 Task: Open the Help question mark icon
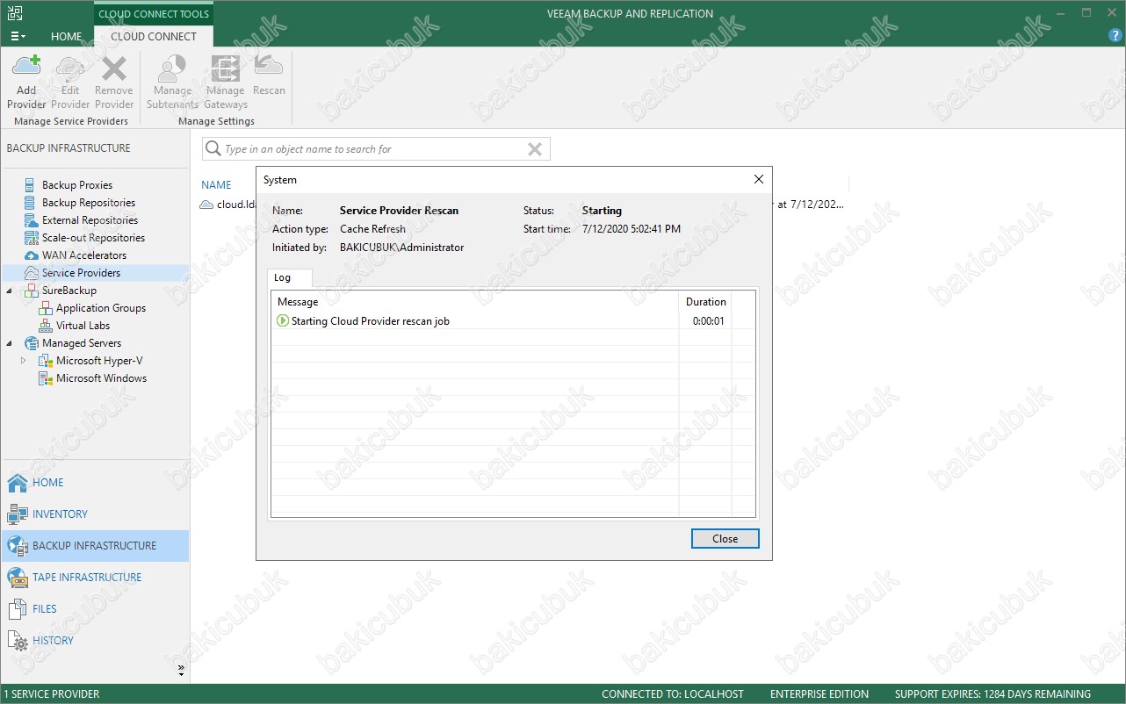point(1115,36)
